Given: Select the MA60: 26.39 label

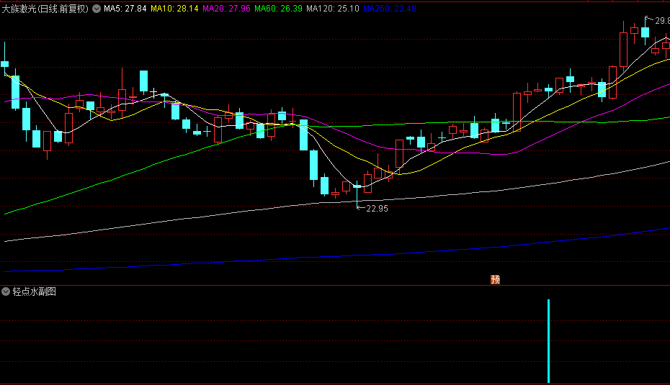Looking at the screenshot, I should pyautogui.click(x=278, y=9).
